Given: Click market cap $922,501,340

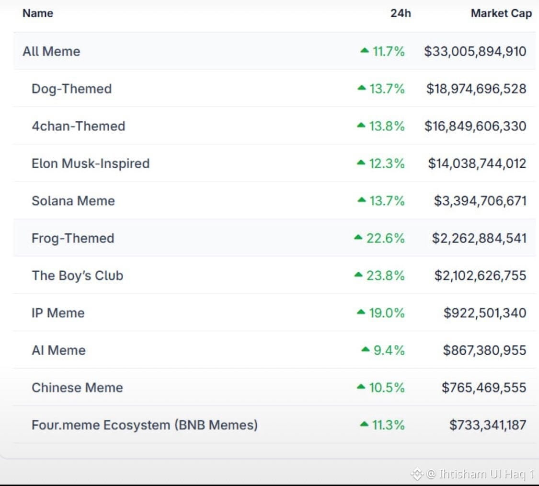Looking at the screenshot, I should click(x=485, y=313).
